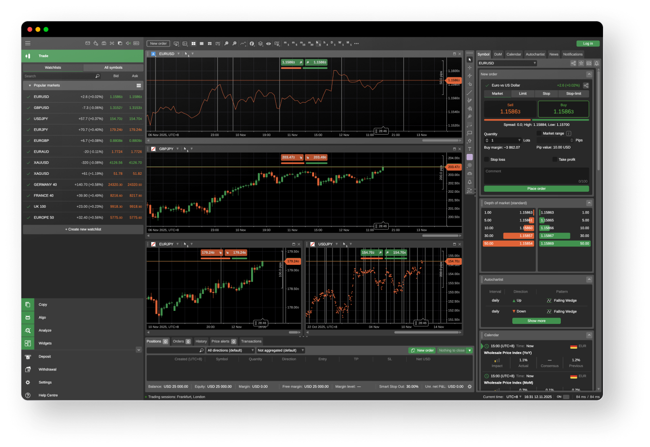Click the green Place order button
Screen dimensions: 650x447
click(x=536, y=188)
